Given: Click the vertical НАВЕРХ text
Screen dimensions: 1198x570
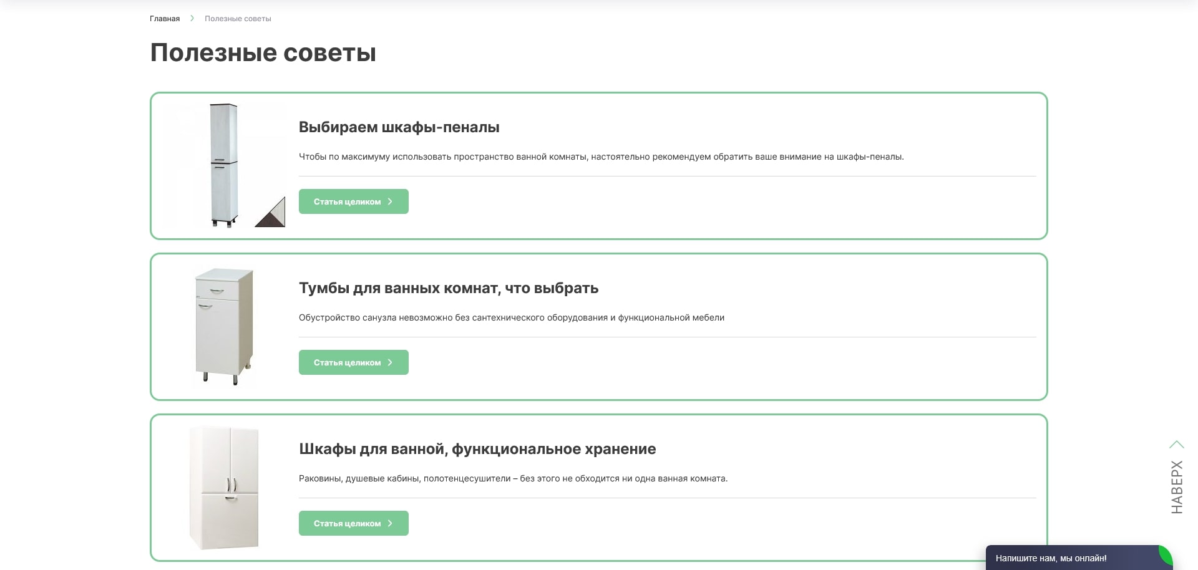Looking at the screenshot, I should [x=1177, y=487].
